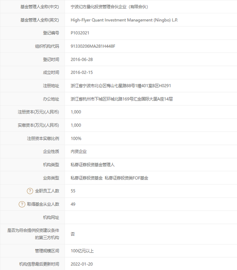Screen dimensions: 237x270
Task: Click the label 机构网址
Action: (51, 218)
